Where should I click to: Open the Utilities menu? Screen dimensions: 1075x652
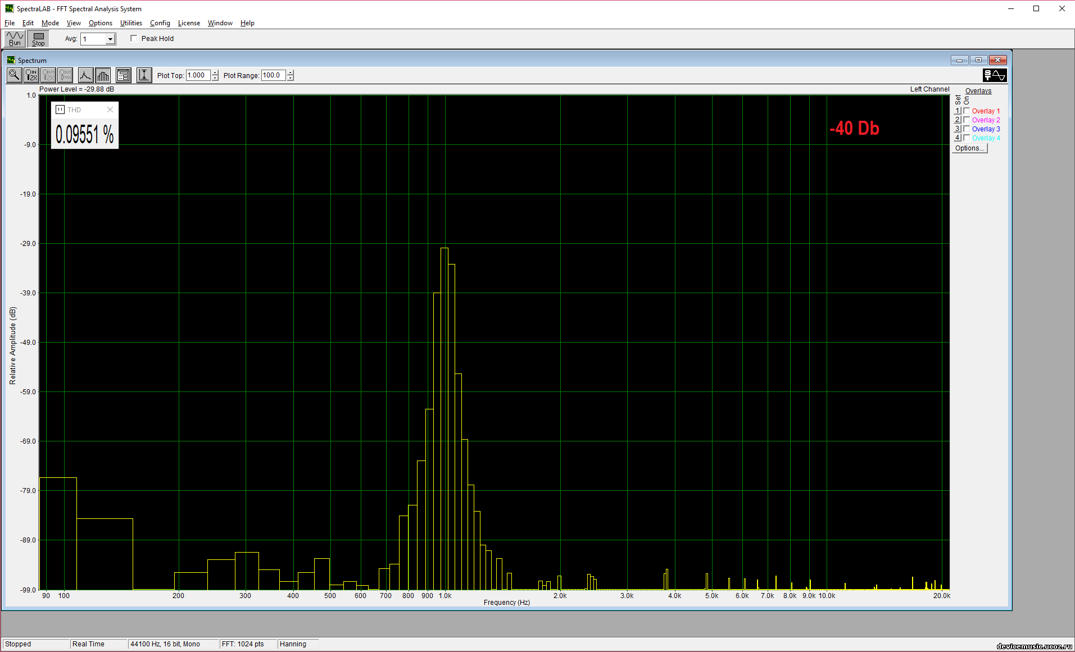coord(131,23)
